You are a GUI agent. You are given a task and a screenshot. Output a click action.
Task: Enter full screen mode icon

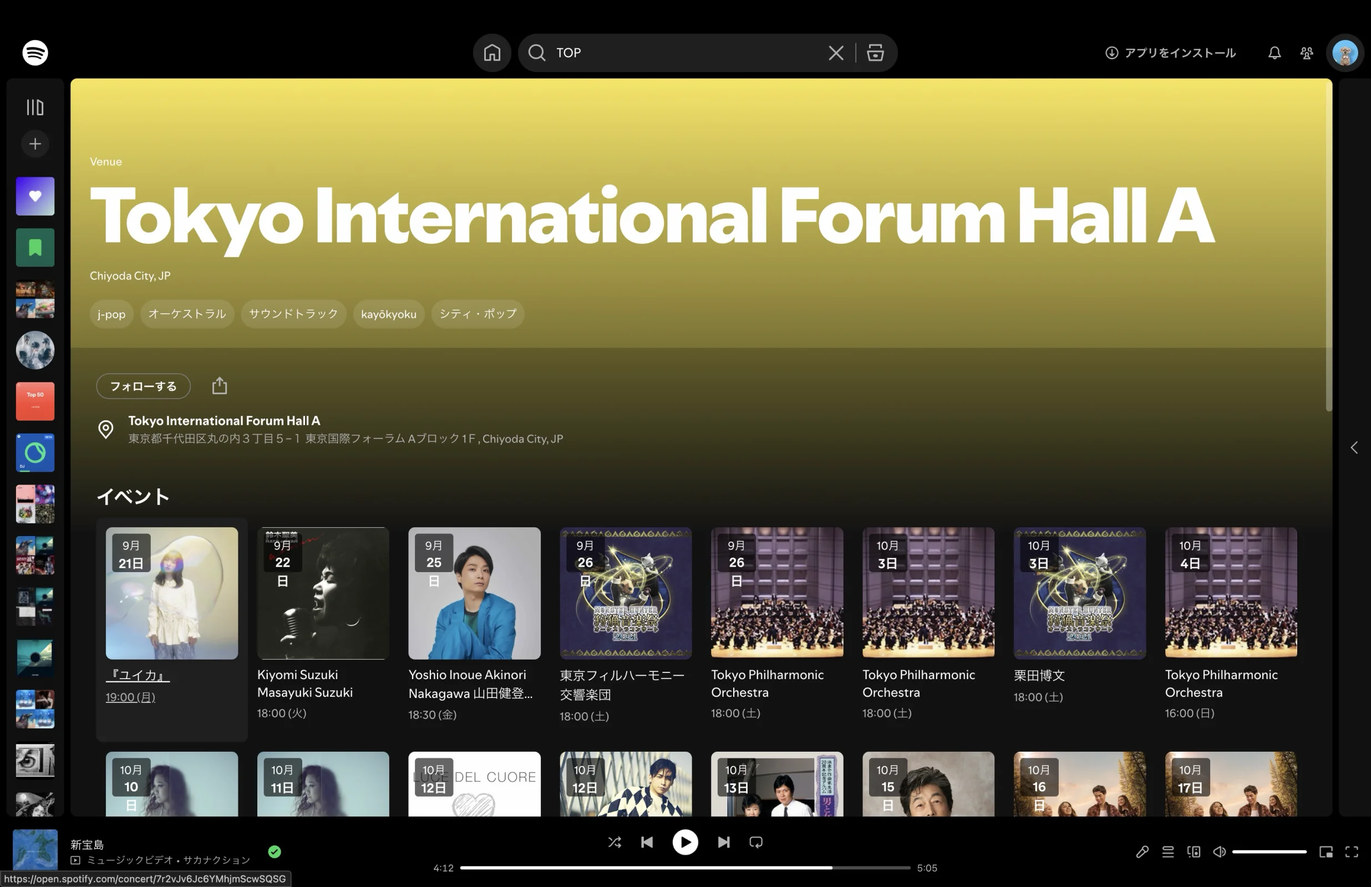(x=1352, y=852)
